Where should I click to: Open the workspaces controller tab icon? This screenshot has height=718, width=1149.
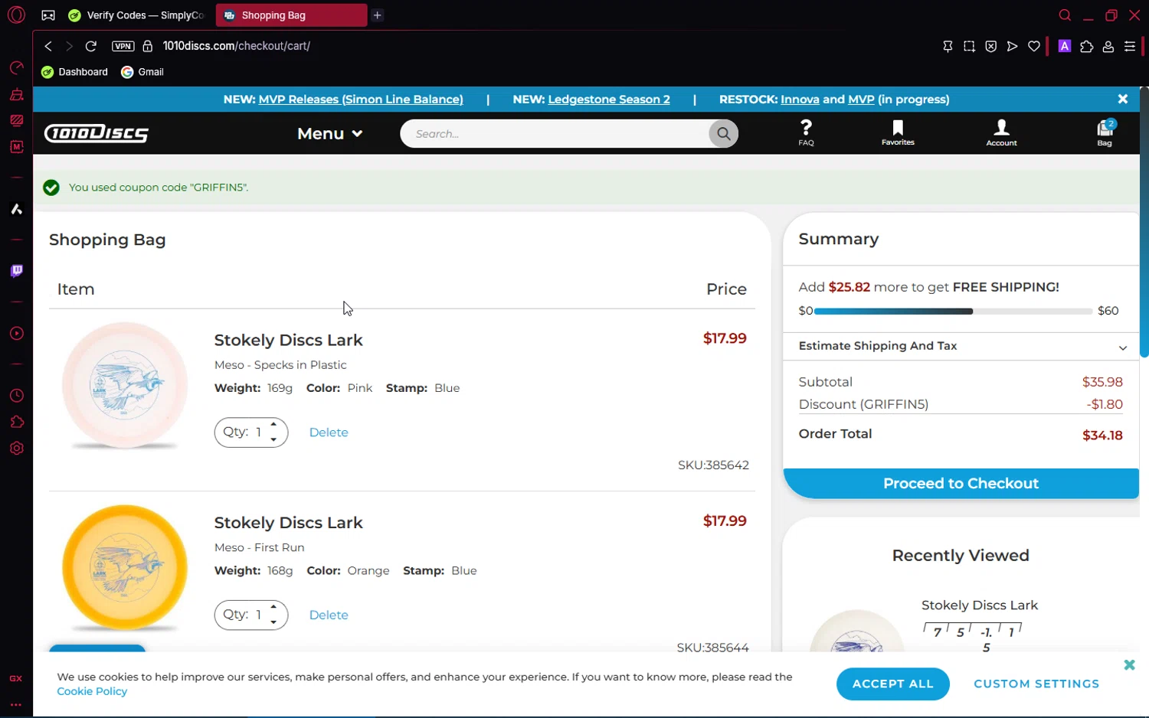tap(47, 15)
